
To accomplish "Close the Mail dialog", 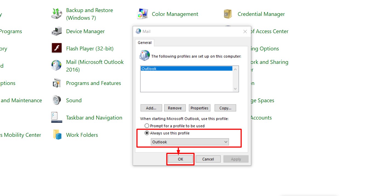I will [x=245, y=32].
